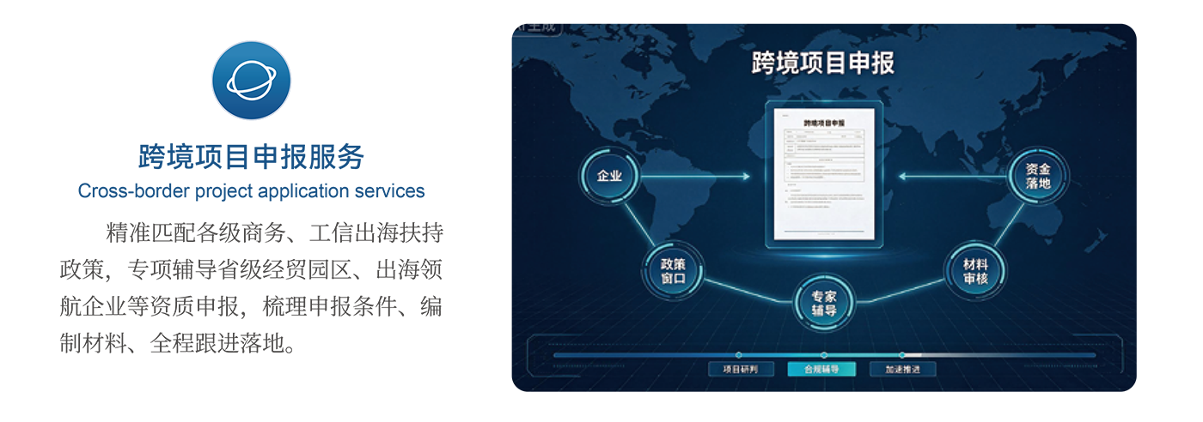Select the 企业 circular node

609,176
